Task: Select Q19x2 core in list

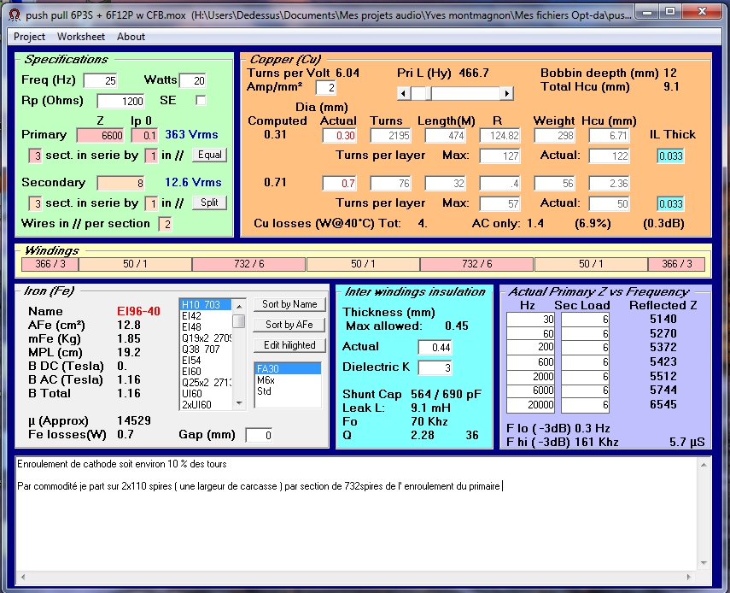Action: click(x=205, y=338)
